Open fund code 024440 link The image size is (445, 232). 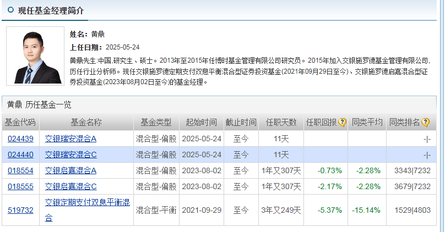[20, 154]
